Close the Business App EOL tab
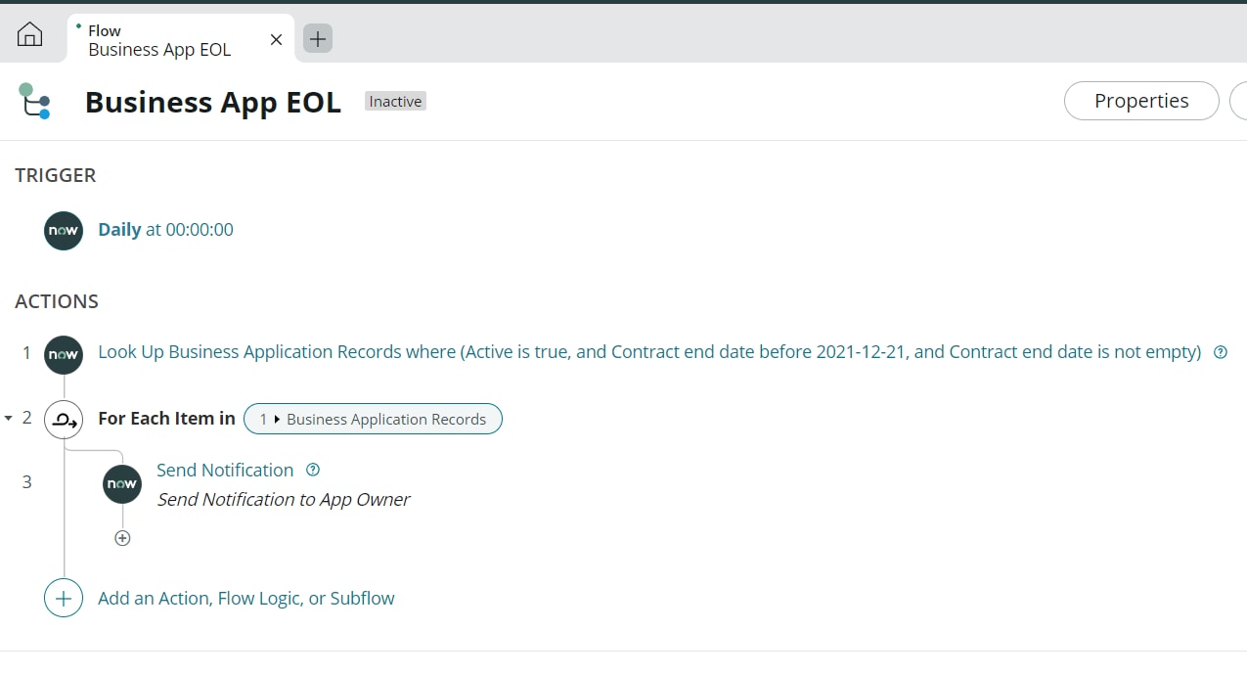The height and width of the screenshot is (676, 1247). (x=275, y=39)
